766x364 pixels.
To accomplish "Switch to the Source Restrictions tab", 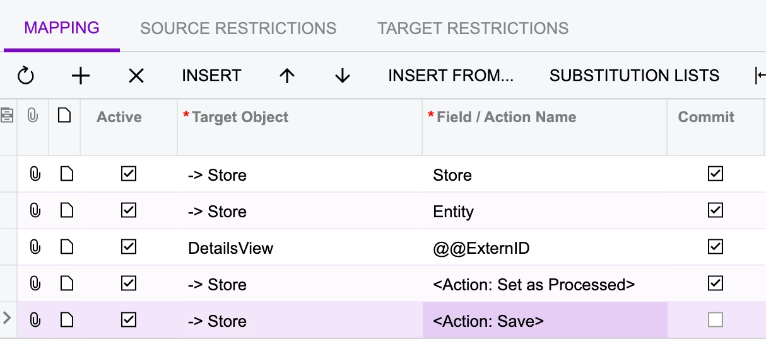I will [238, 28].
